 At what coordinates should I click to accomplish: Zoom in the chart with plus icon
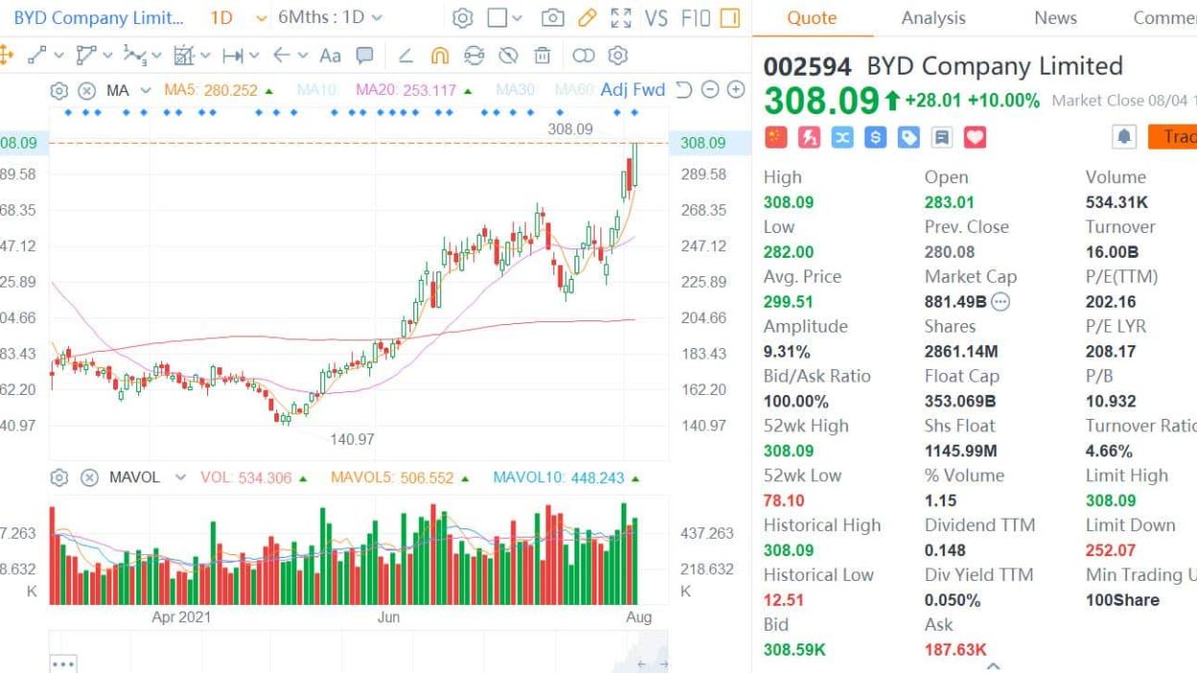736,90
